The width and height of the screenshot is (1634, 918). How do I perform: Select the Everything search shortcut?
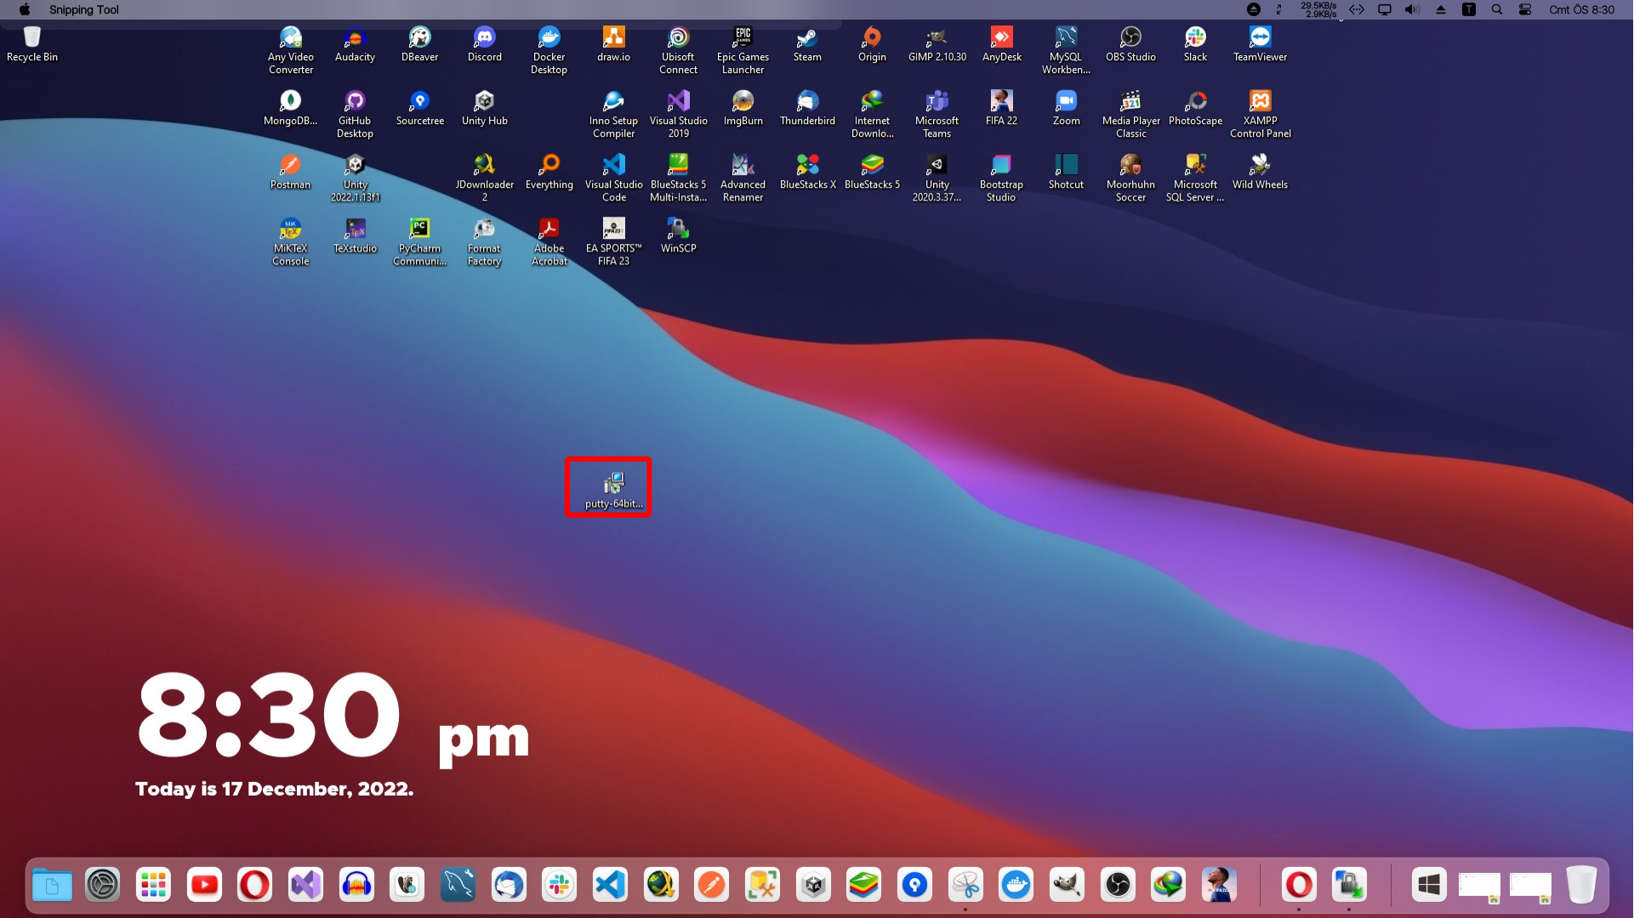click(549, 173)
